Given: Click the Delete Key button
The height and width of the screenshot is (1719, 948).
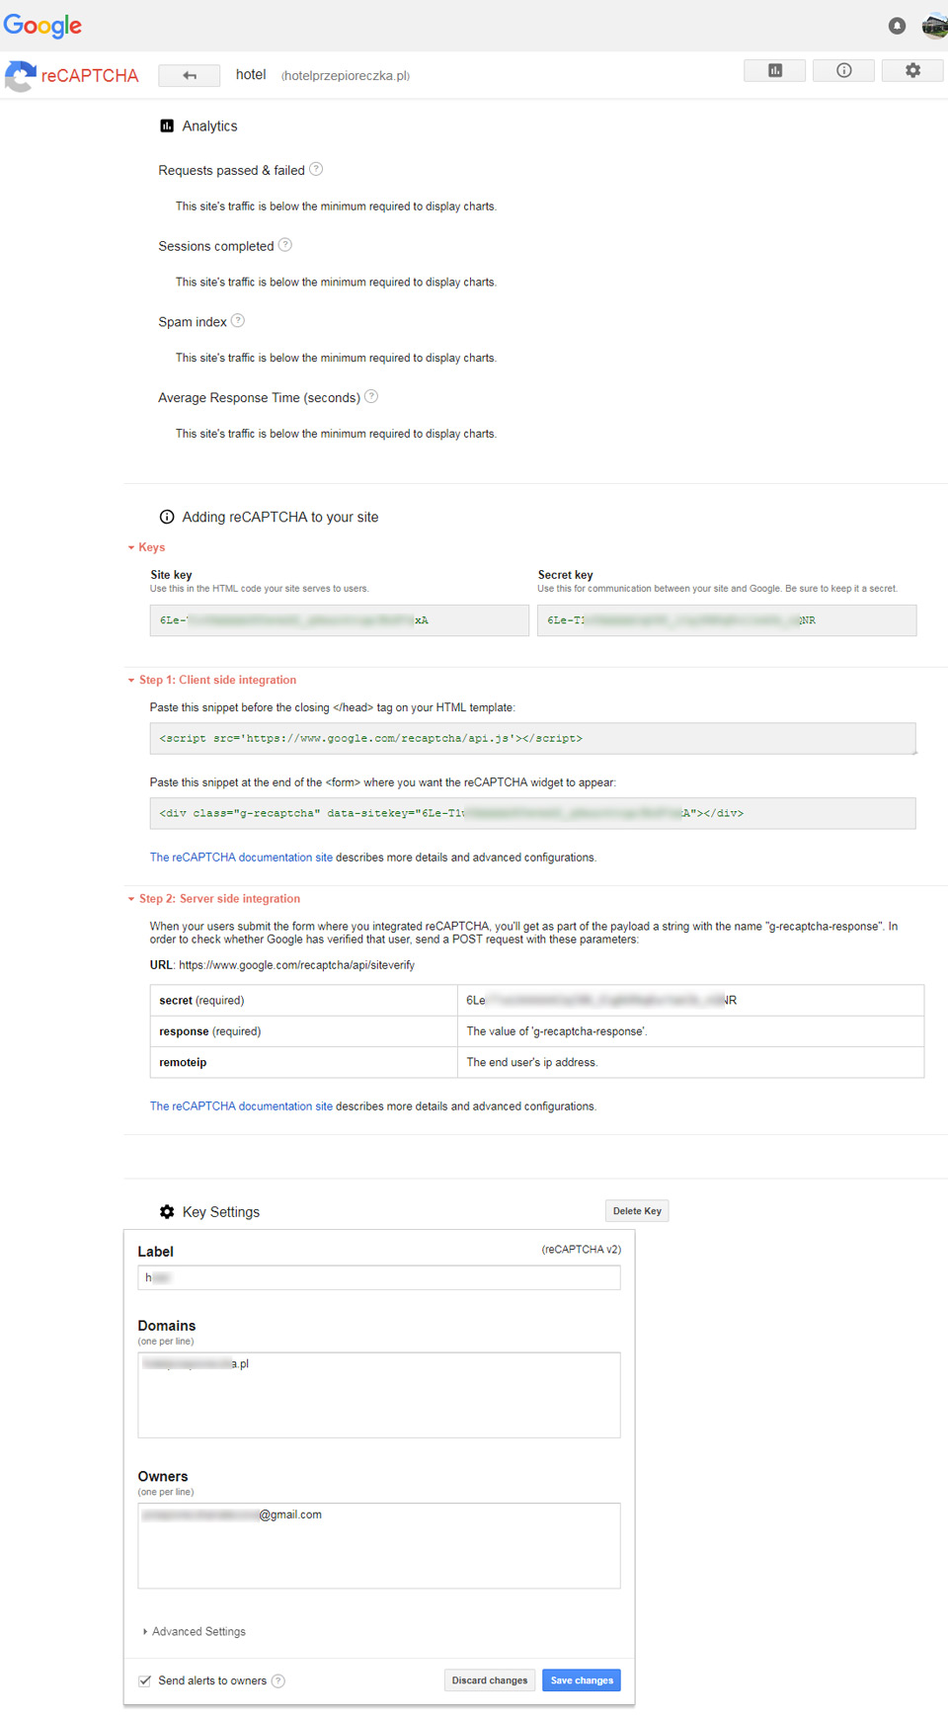Looking at the screenshot, I should 637,1211.
